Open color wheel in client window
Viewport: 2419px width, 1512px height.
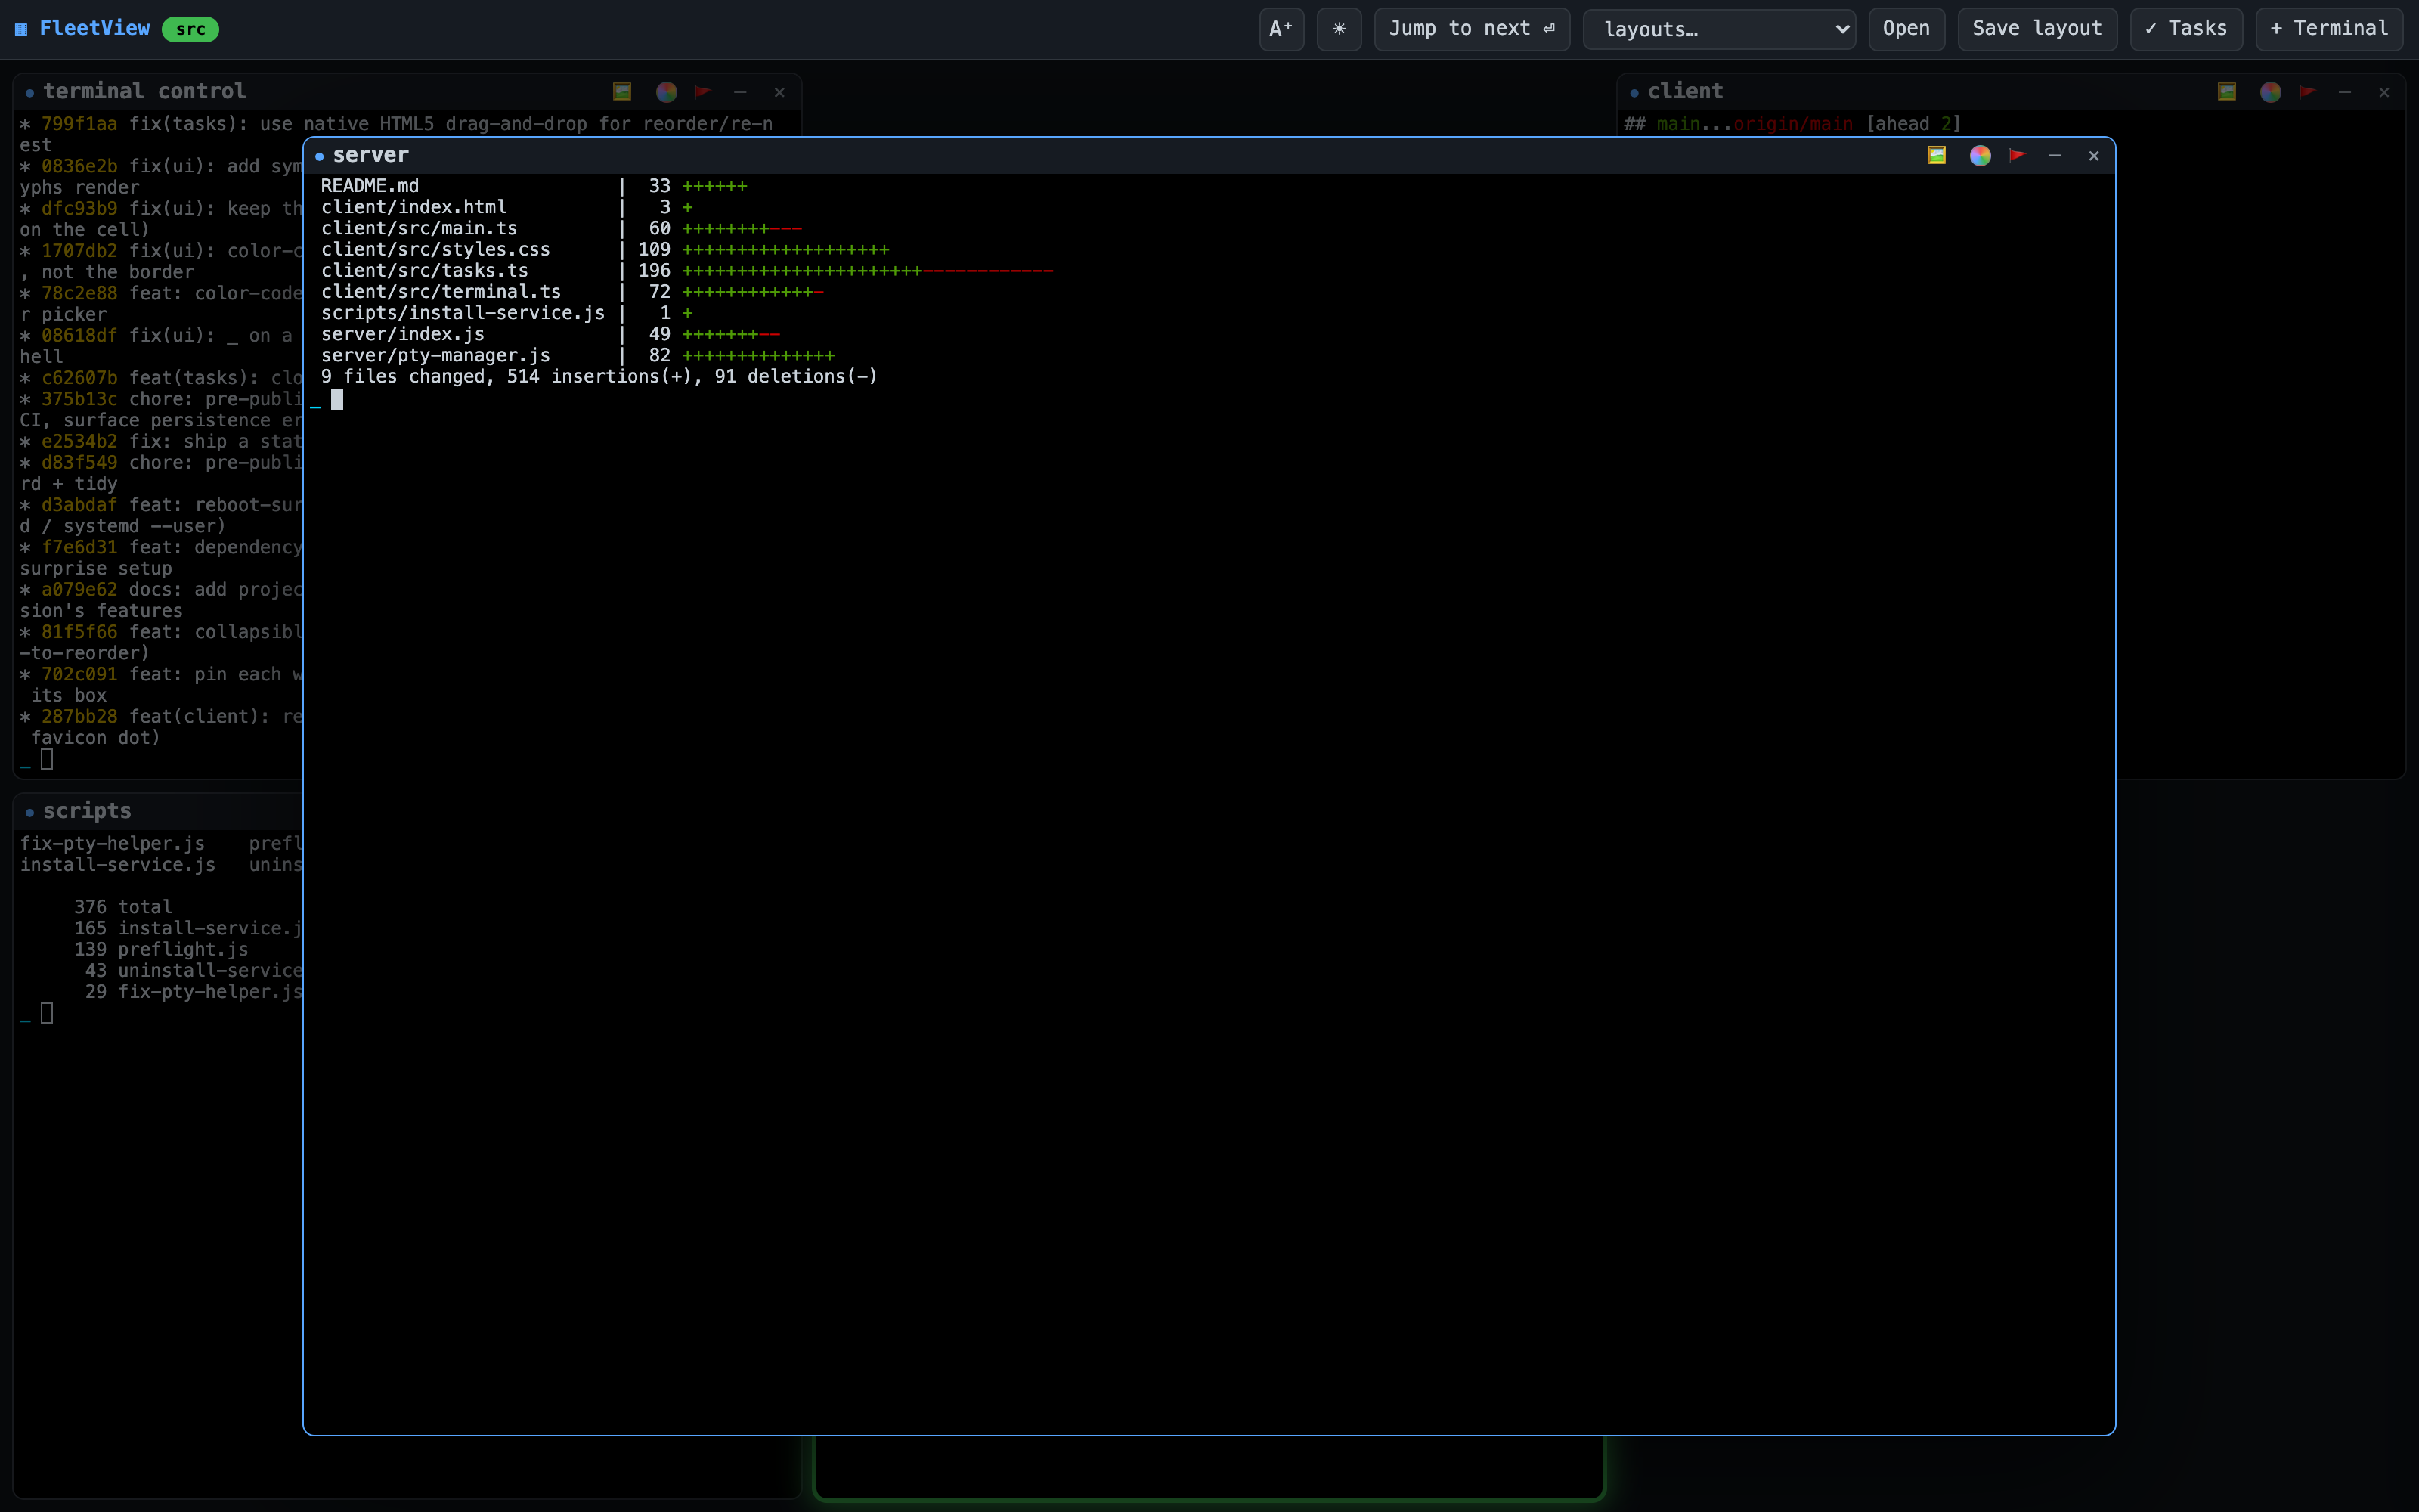tap(2270, 92)
